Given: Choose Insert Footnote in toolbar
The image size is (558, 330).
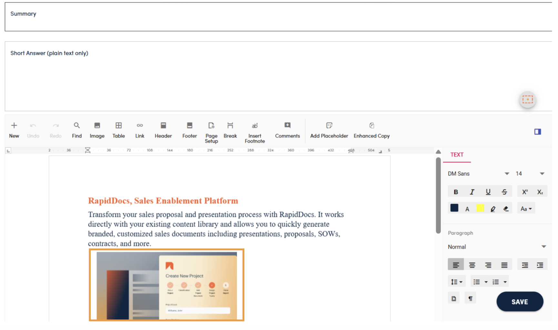Looking at the screenshot, I should pyautogui.click(x=254, y=133).
